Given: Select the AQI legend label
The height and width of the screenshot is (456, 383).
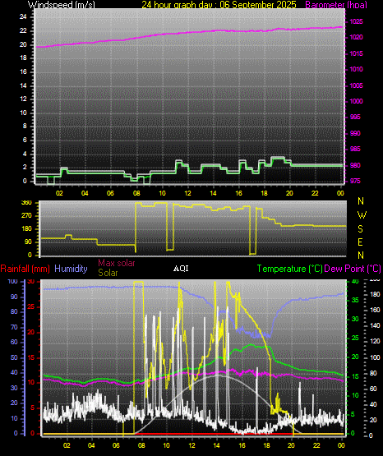Looking at the screenshot, I should click(181, 269).
